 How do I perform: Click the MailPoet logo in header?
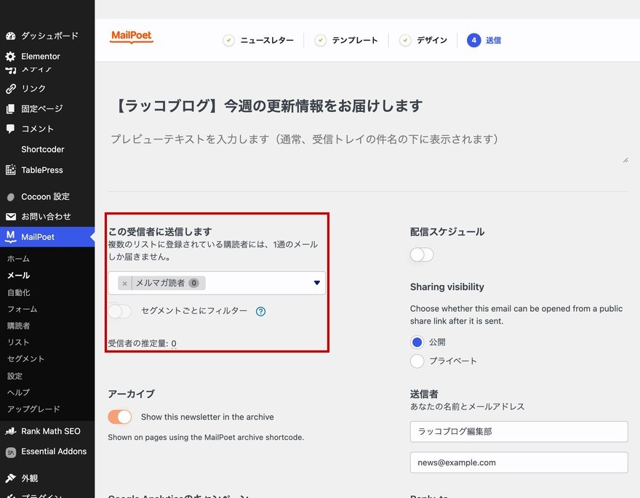132,36
